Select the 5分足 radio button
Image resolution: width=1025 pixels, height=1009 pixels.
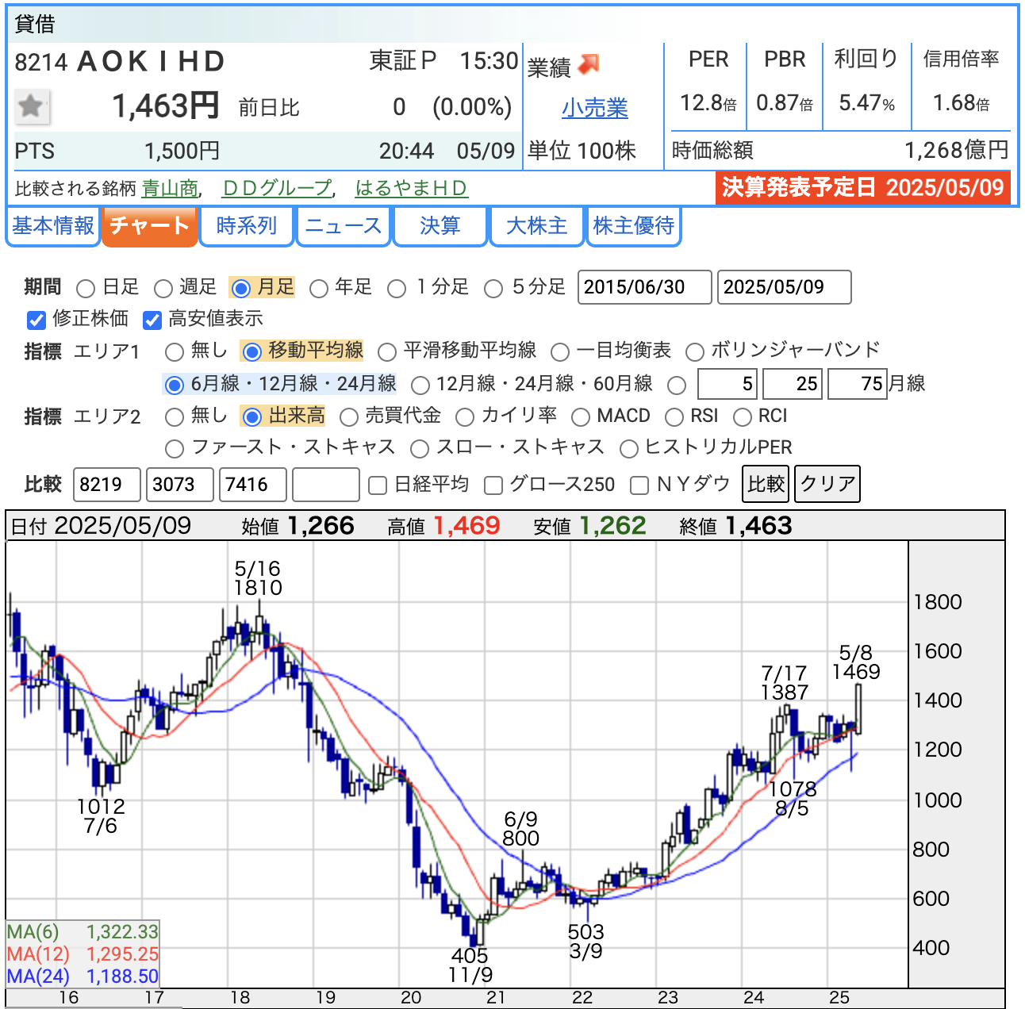click(493, 288)
